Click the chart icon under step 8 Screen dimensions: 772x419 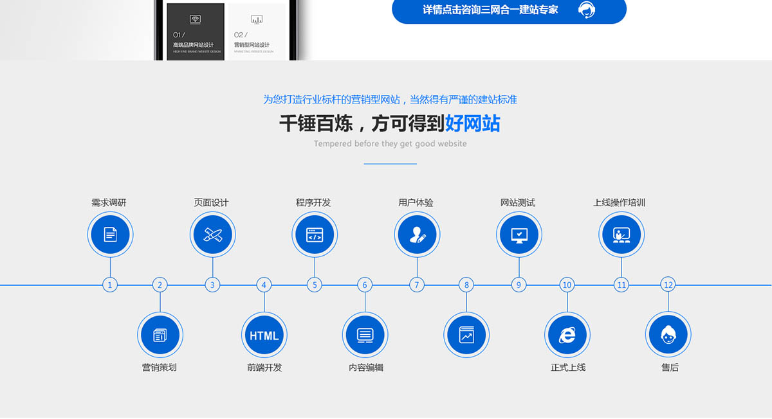tap(466, 335)
